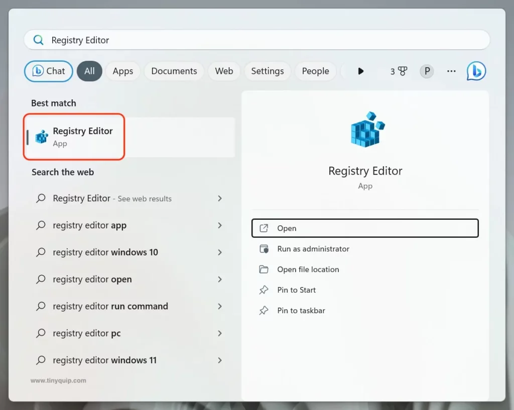Expand the 'registry editor app' suggestion chevron

click(219, 225)
